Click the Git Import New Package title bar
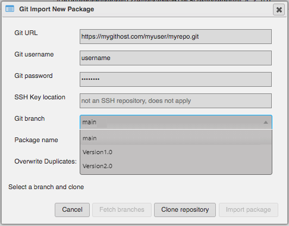 coord(139,10)
